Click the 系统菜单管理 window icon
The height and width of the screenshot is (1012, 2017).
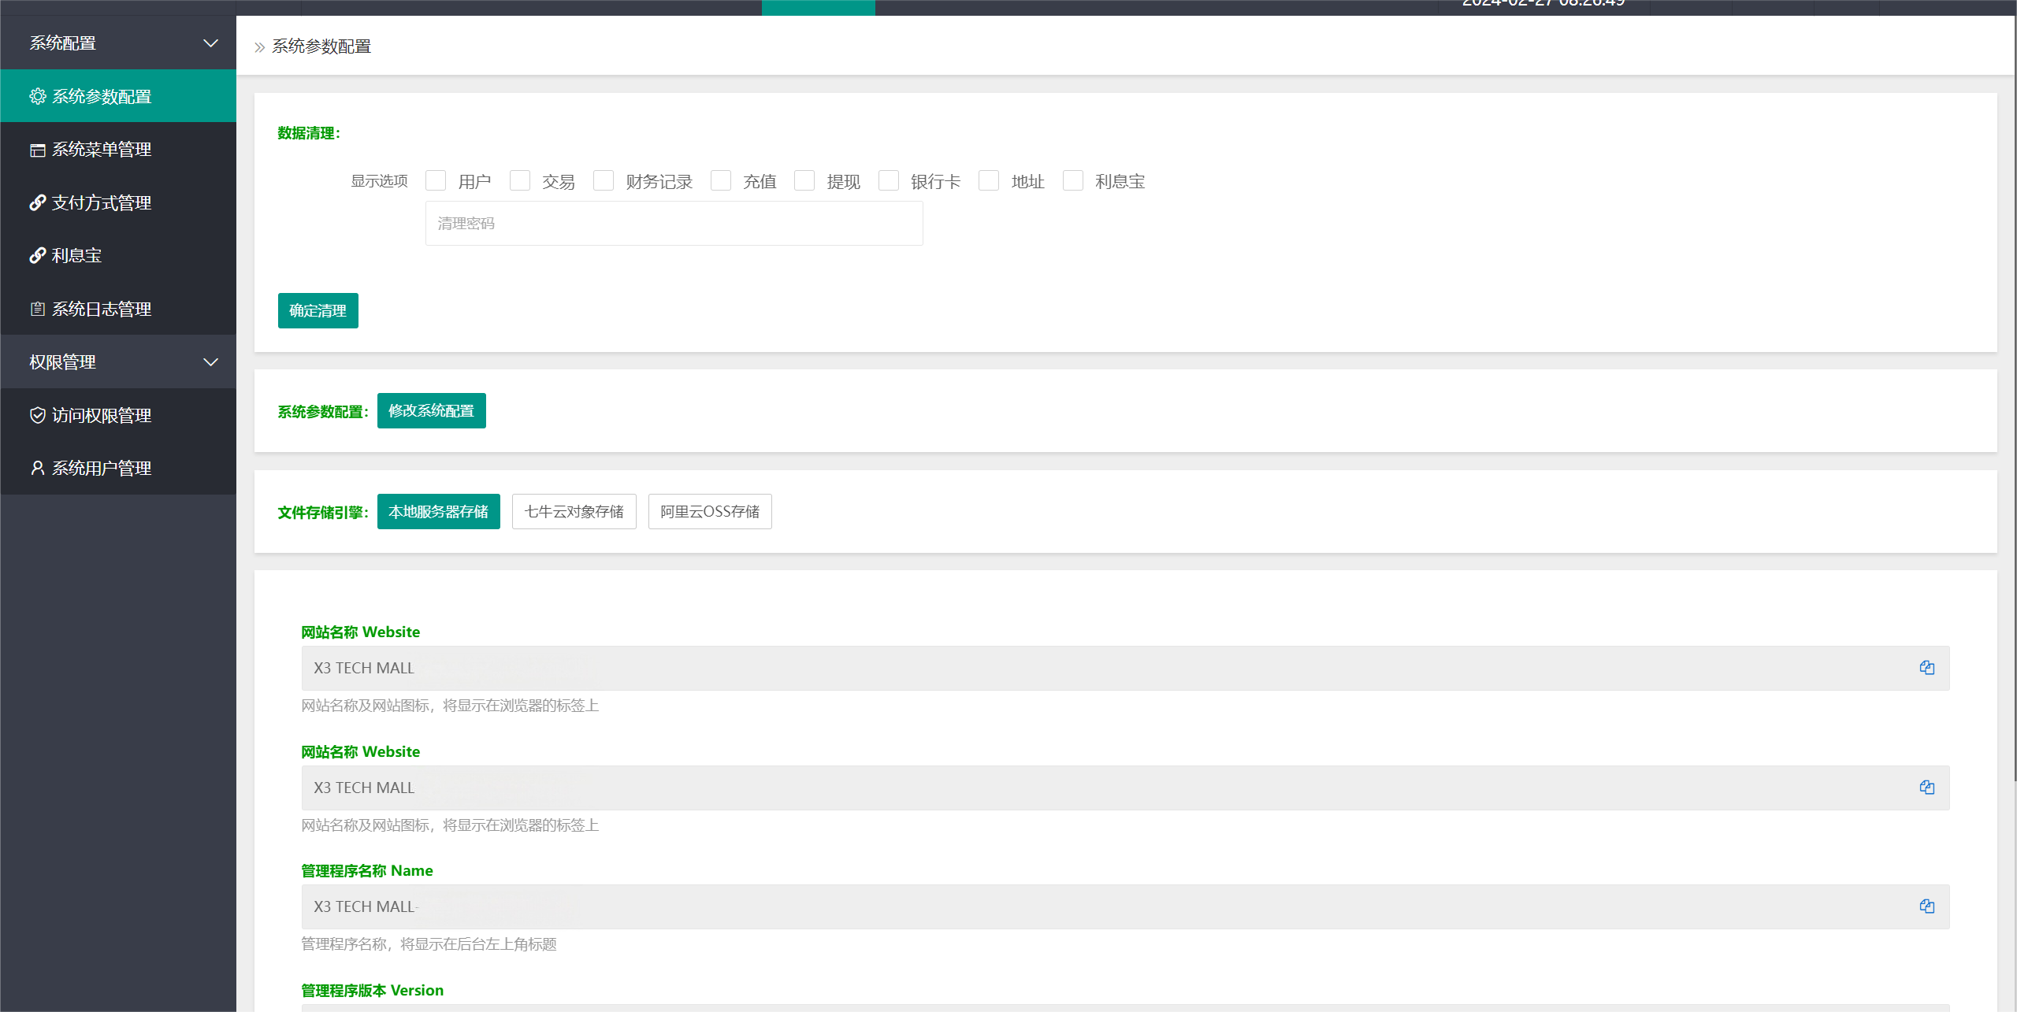(x=37, y=150)
